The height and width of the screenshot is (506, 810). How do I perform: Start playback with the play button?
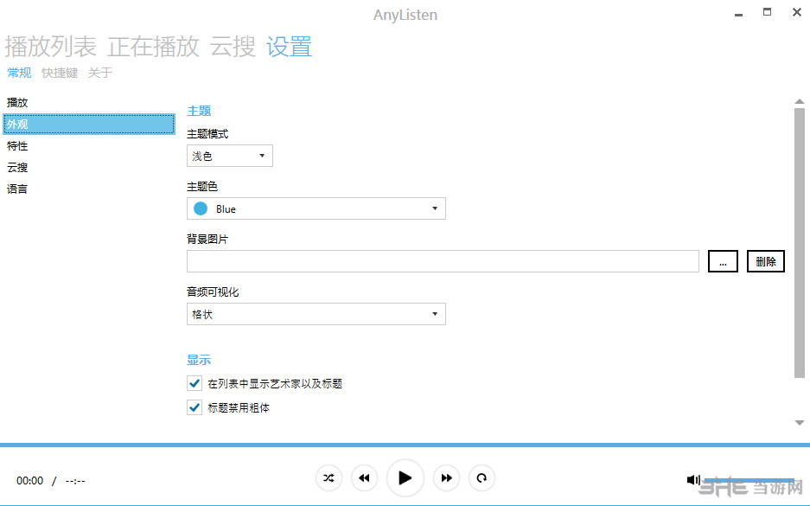click(405, 478)
